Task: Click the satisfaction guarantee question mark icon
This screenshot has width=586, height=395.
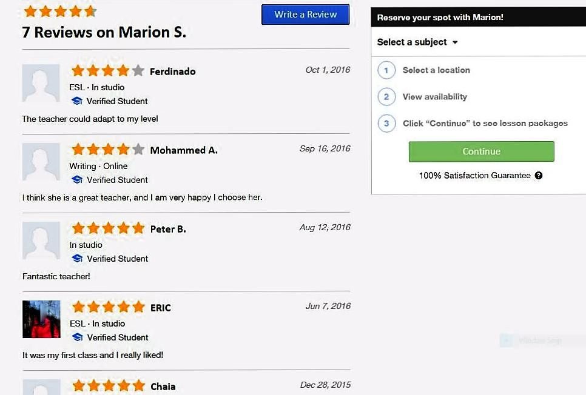Action: [539, 176]
